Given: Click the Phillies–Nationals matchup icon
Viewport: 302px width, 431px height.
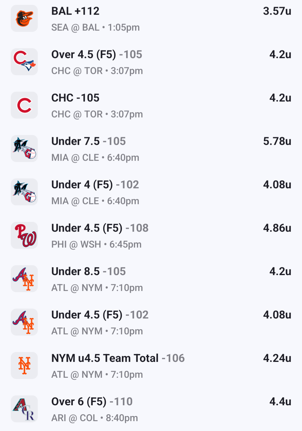Looking at the screenshot, I should coord(24,236).
